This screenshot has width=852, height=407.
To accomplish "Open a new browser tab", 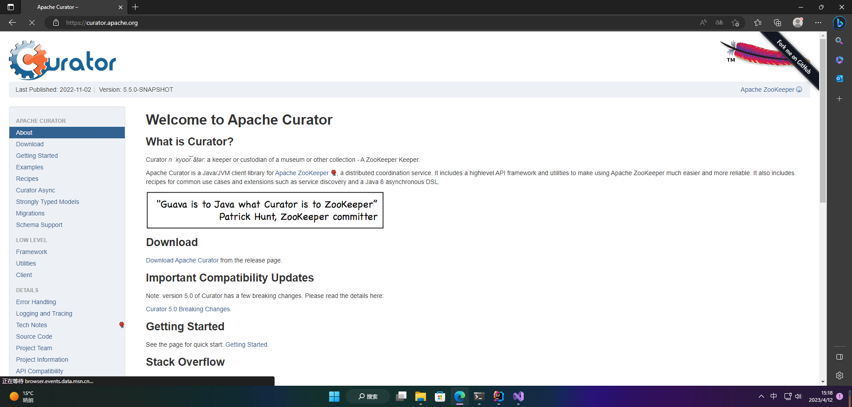I will pos(135,7).
